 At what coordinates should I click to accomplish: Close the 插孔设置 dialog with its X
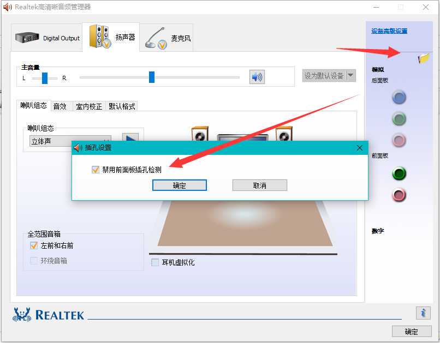click(359, 148)
